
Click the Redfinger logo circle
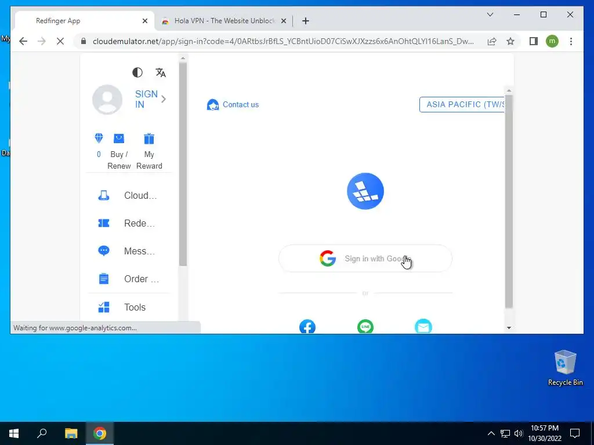(x=365, y=191)
